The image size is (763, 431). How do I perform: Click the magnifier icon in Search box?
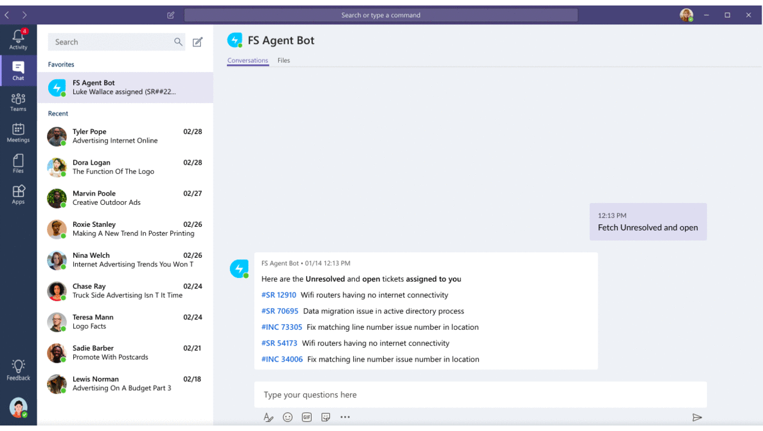(x=178, y=42)
